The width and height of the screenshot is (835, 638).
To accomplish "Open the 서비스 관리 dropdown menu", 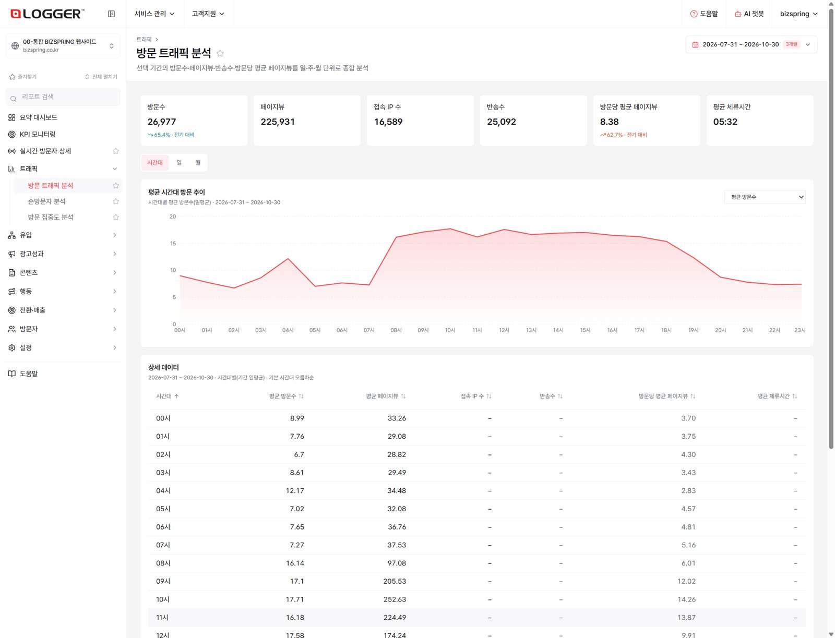I will (154, 14).
